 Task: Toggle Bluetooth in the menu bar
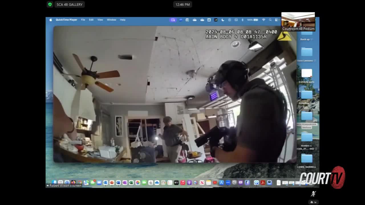point(243,20)
